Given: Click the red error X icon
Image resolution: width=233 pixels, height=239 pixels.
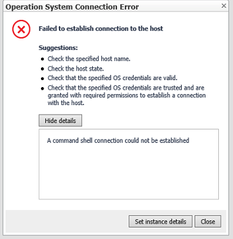Looking at the screenshot, I should (21, 29).
